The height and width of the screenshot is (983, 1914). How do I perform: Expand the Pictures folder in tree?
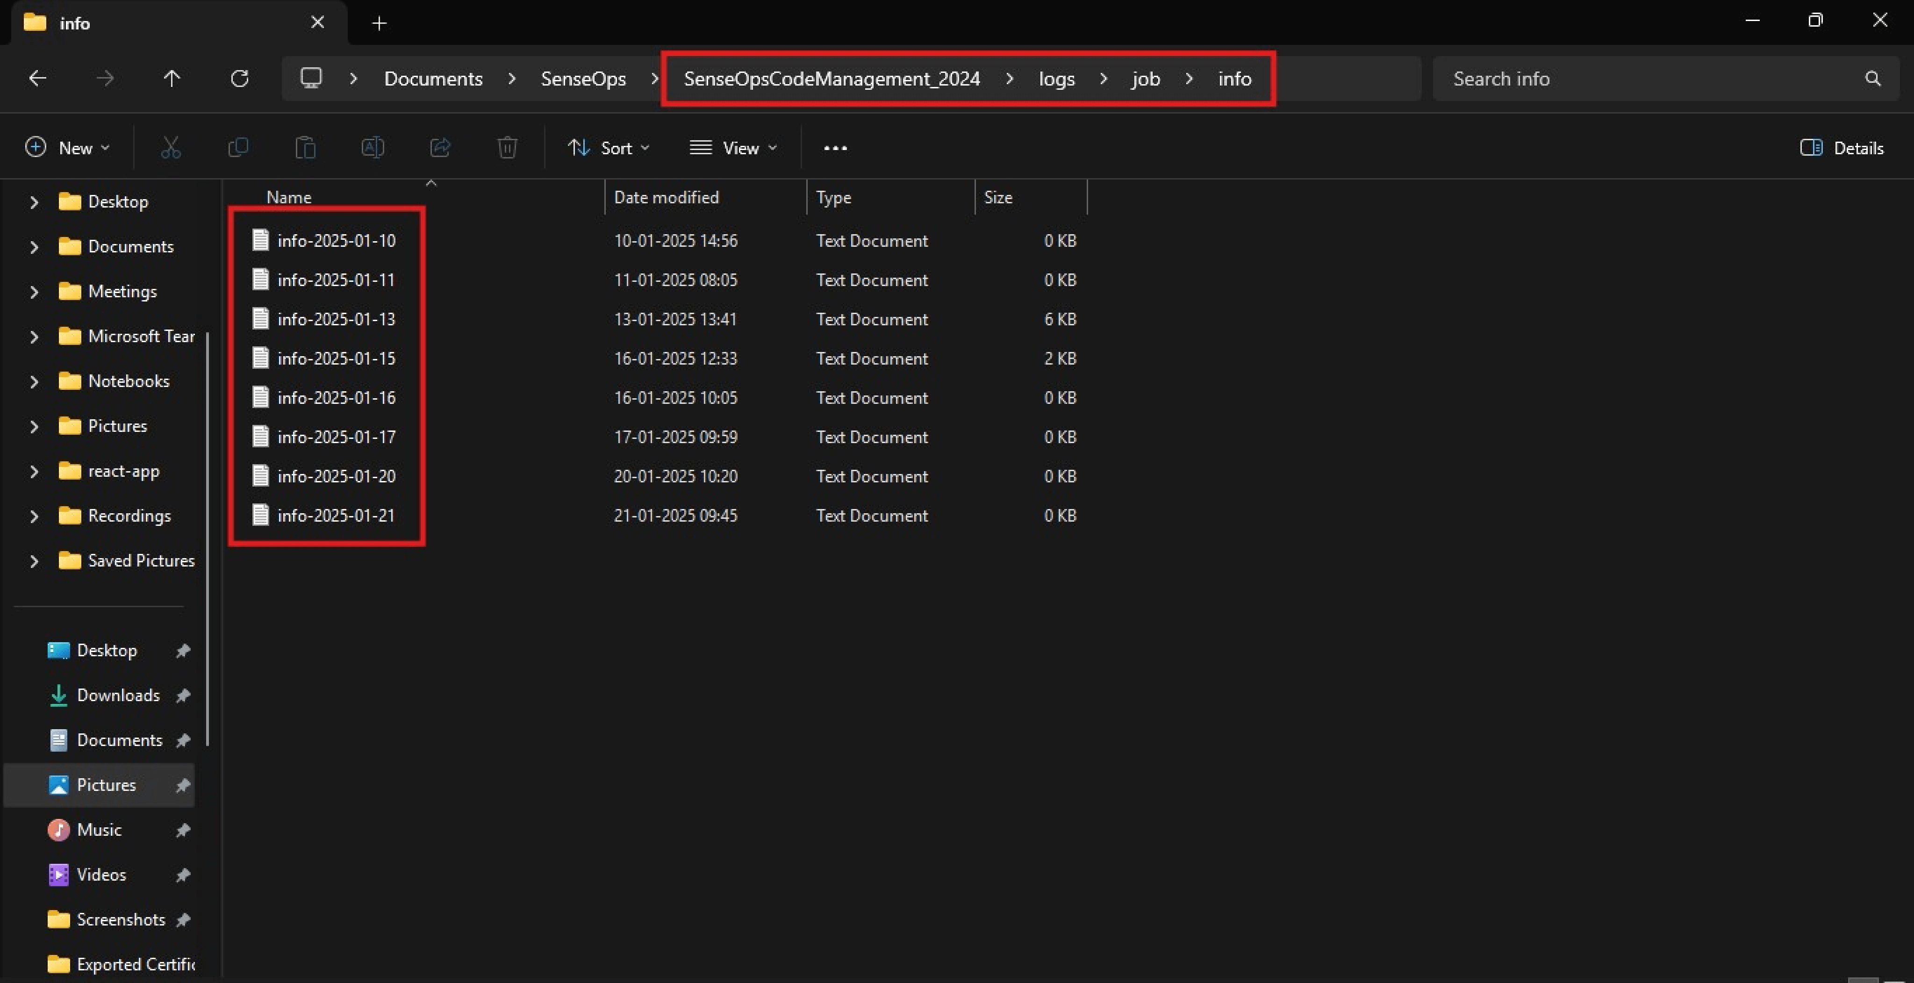coord(34,426)
